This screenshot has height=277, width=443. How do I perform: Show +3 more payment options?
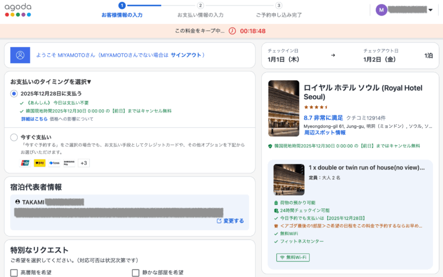[x=84, y=163]
